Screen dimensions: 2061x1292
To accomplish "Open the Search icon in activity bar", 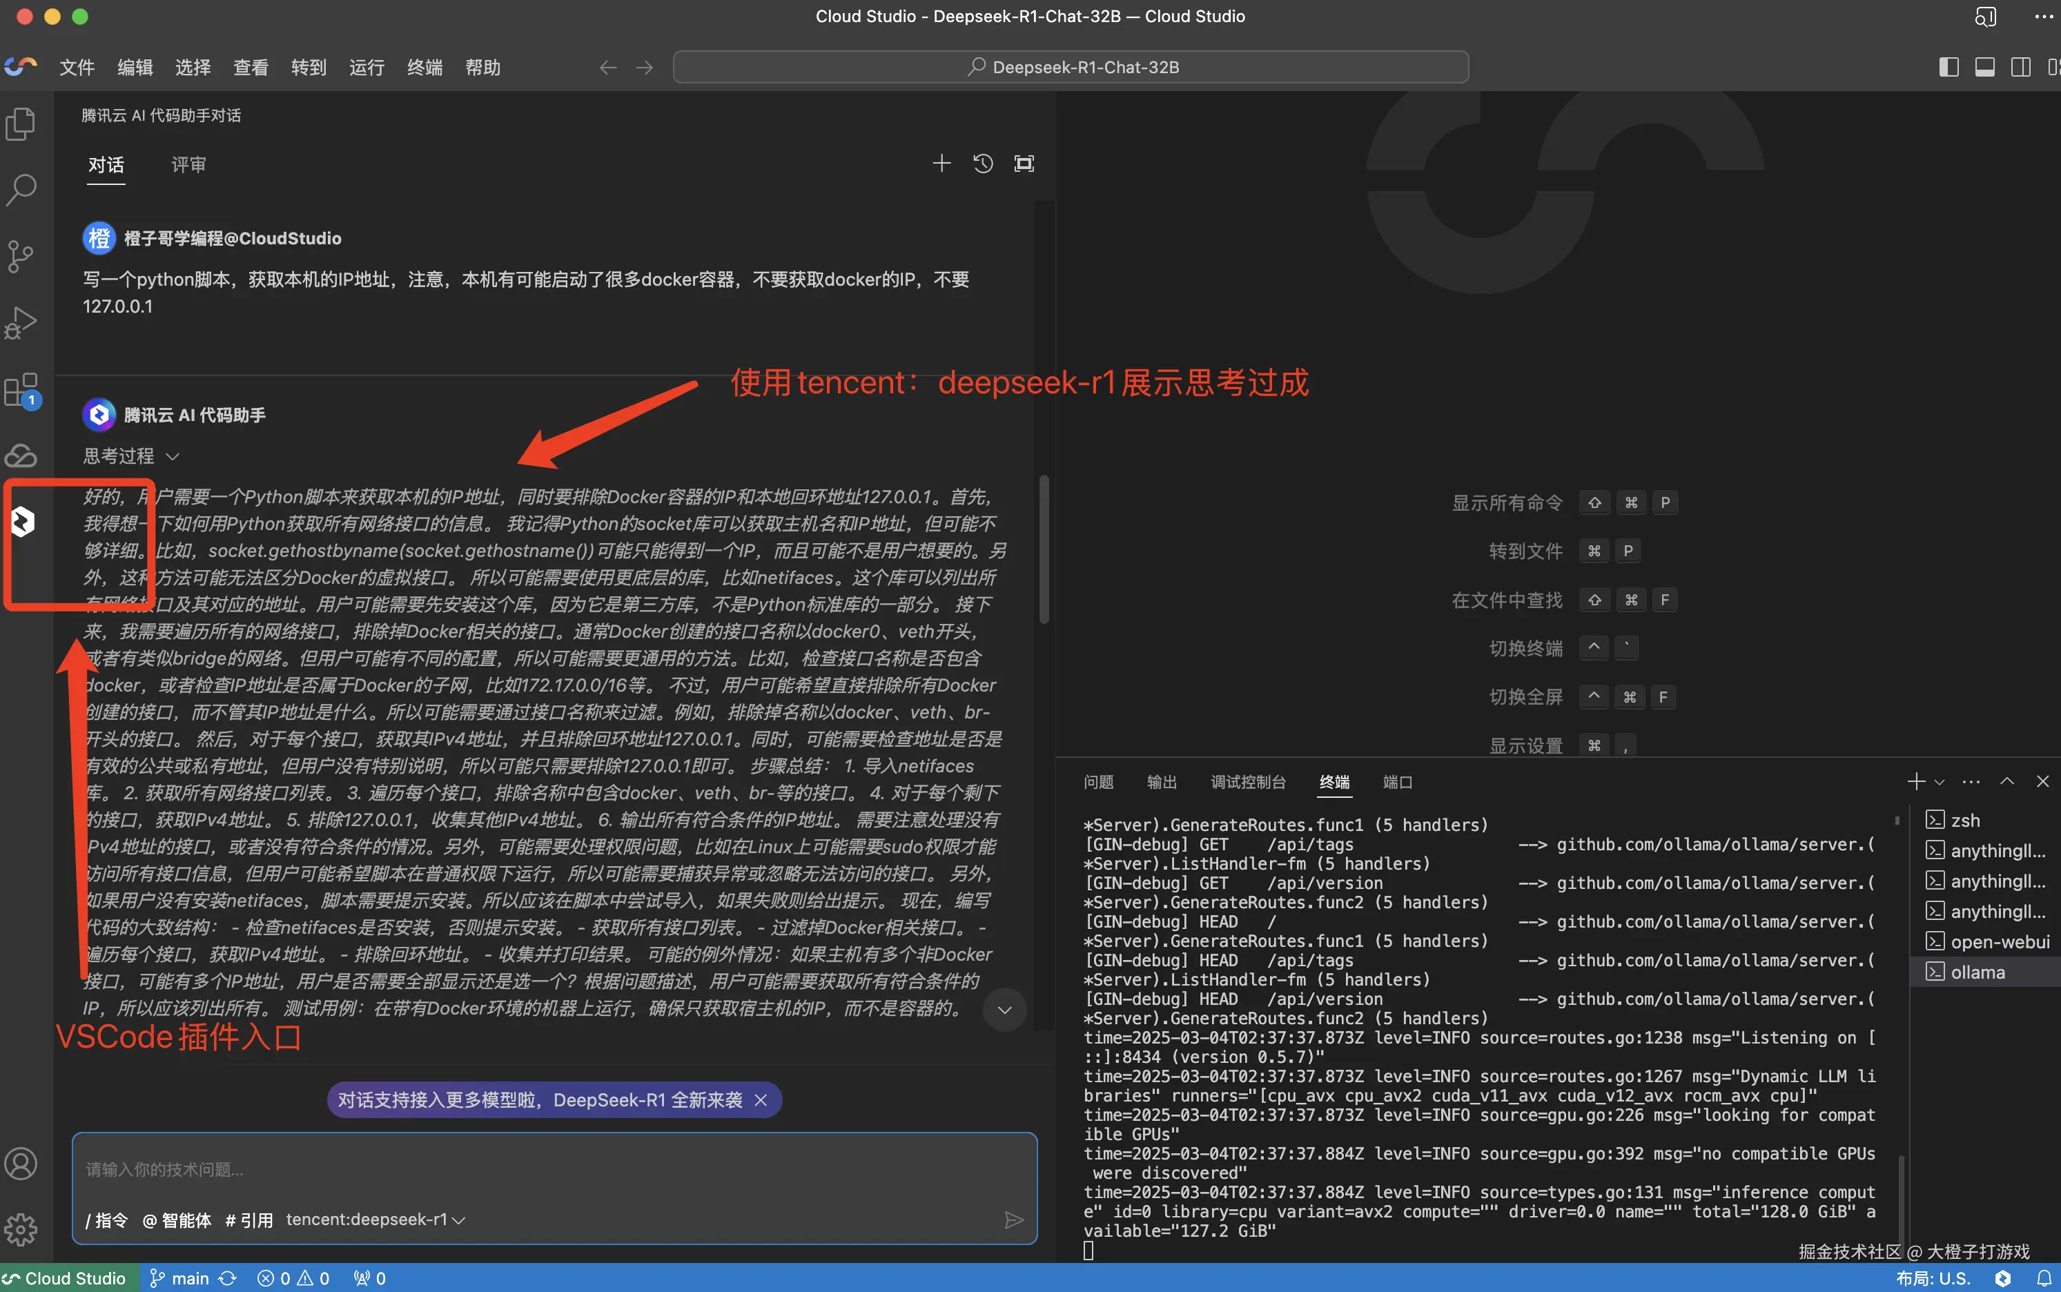I will click(x=21, y=190).
